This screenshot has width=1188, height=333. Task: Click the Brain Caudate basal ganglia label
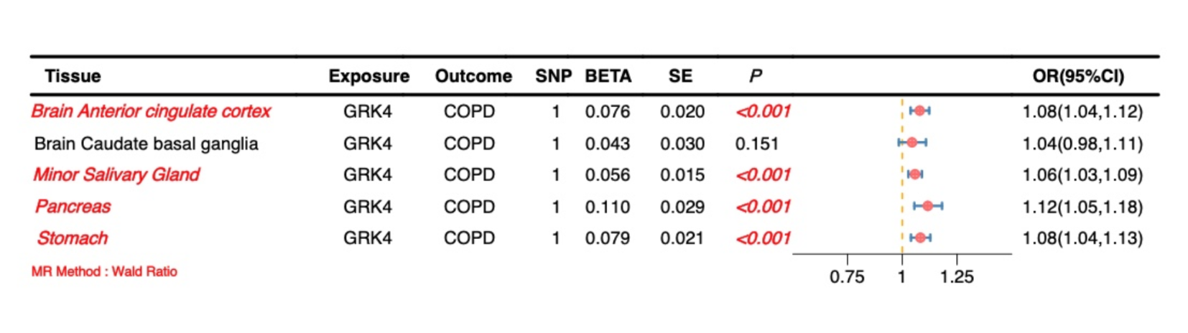coord(146,144)
